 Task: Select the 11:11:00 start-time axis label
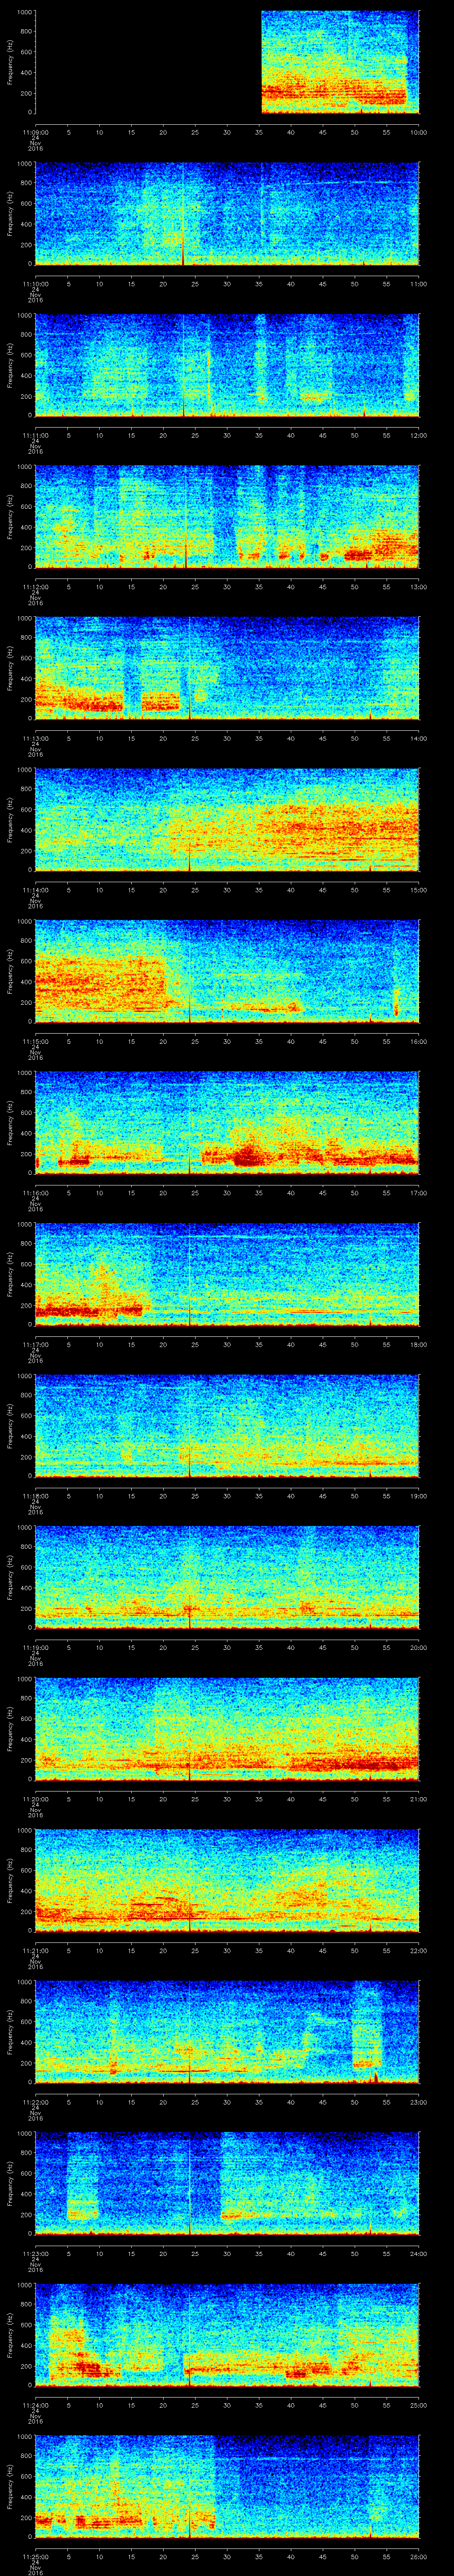pos(35,435)
